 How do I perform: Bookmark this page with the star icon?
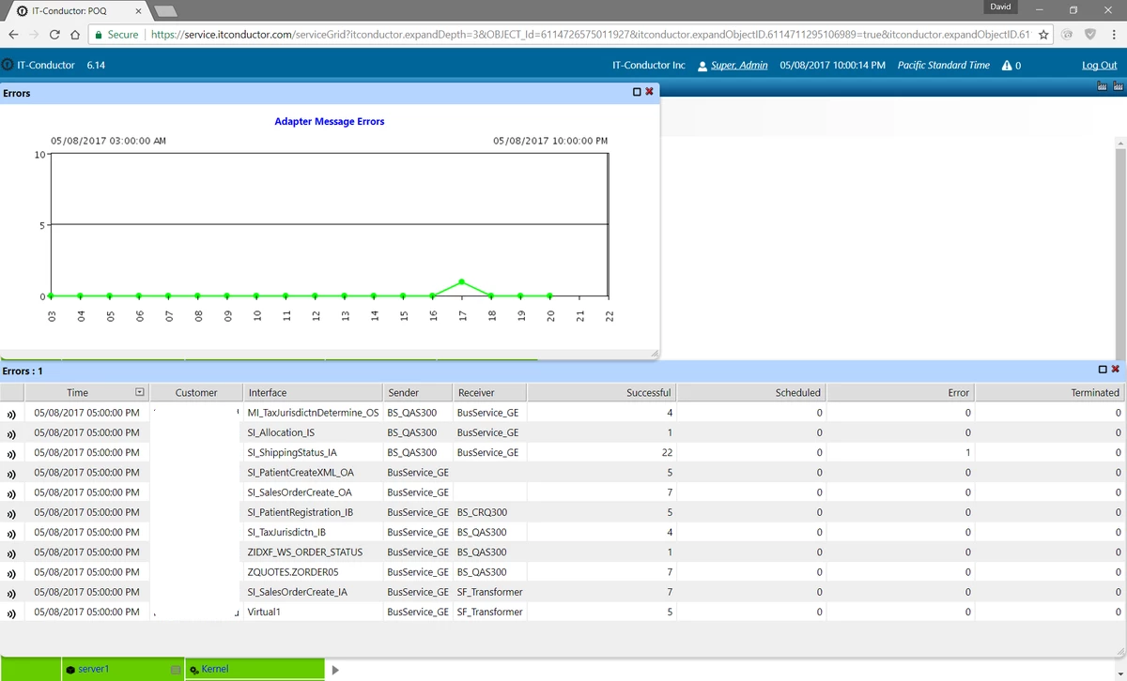click(1043, 35)
